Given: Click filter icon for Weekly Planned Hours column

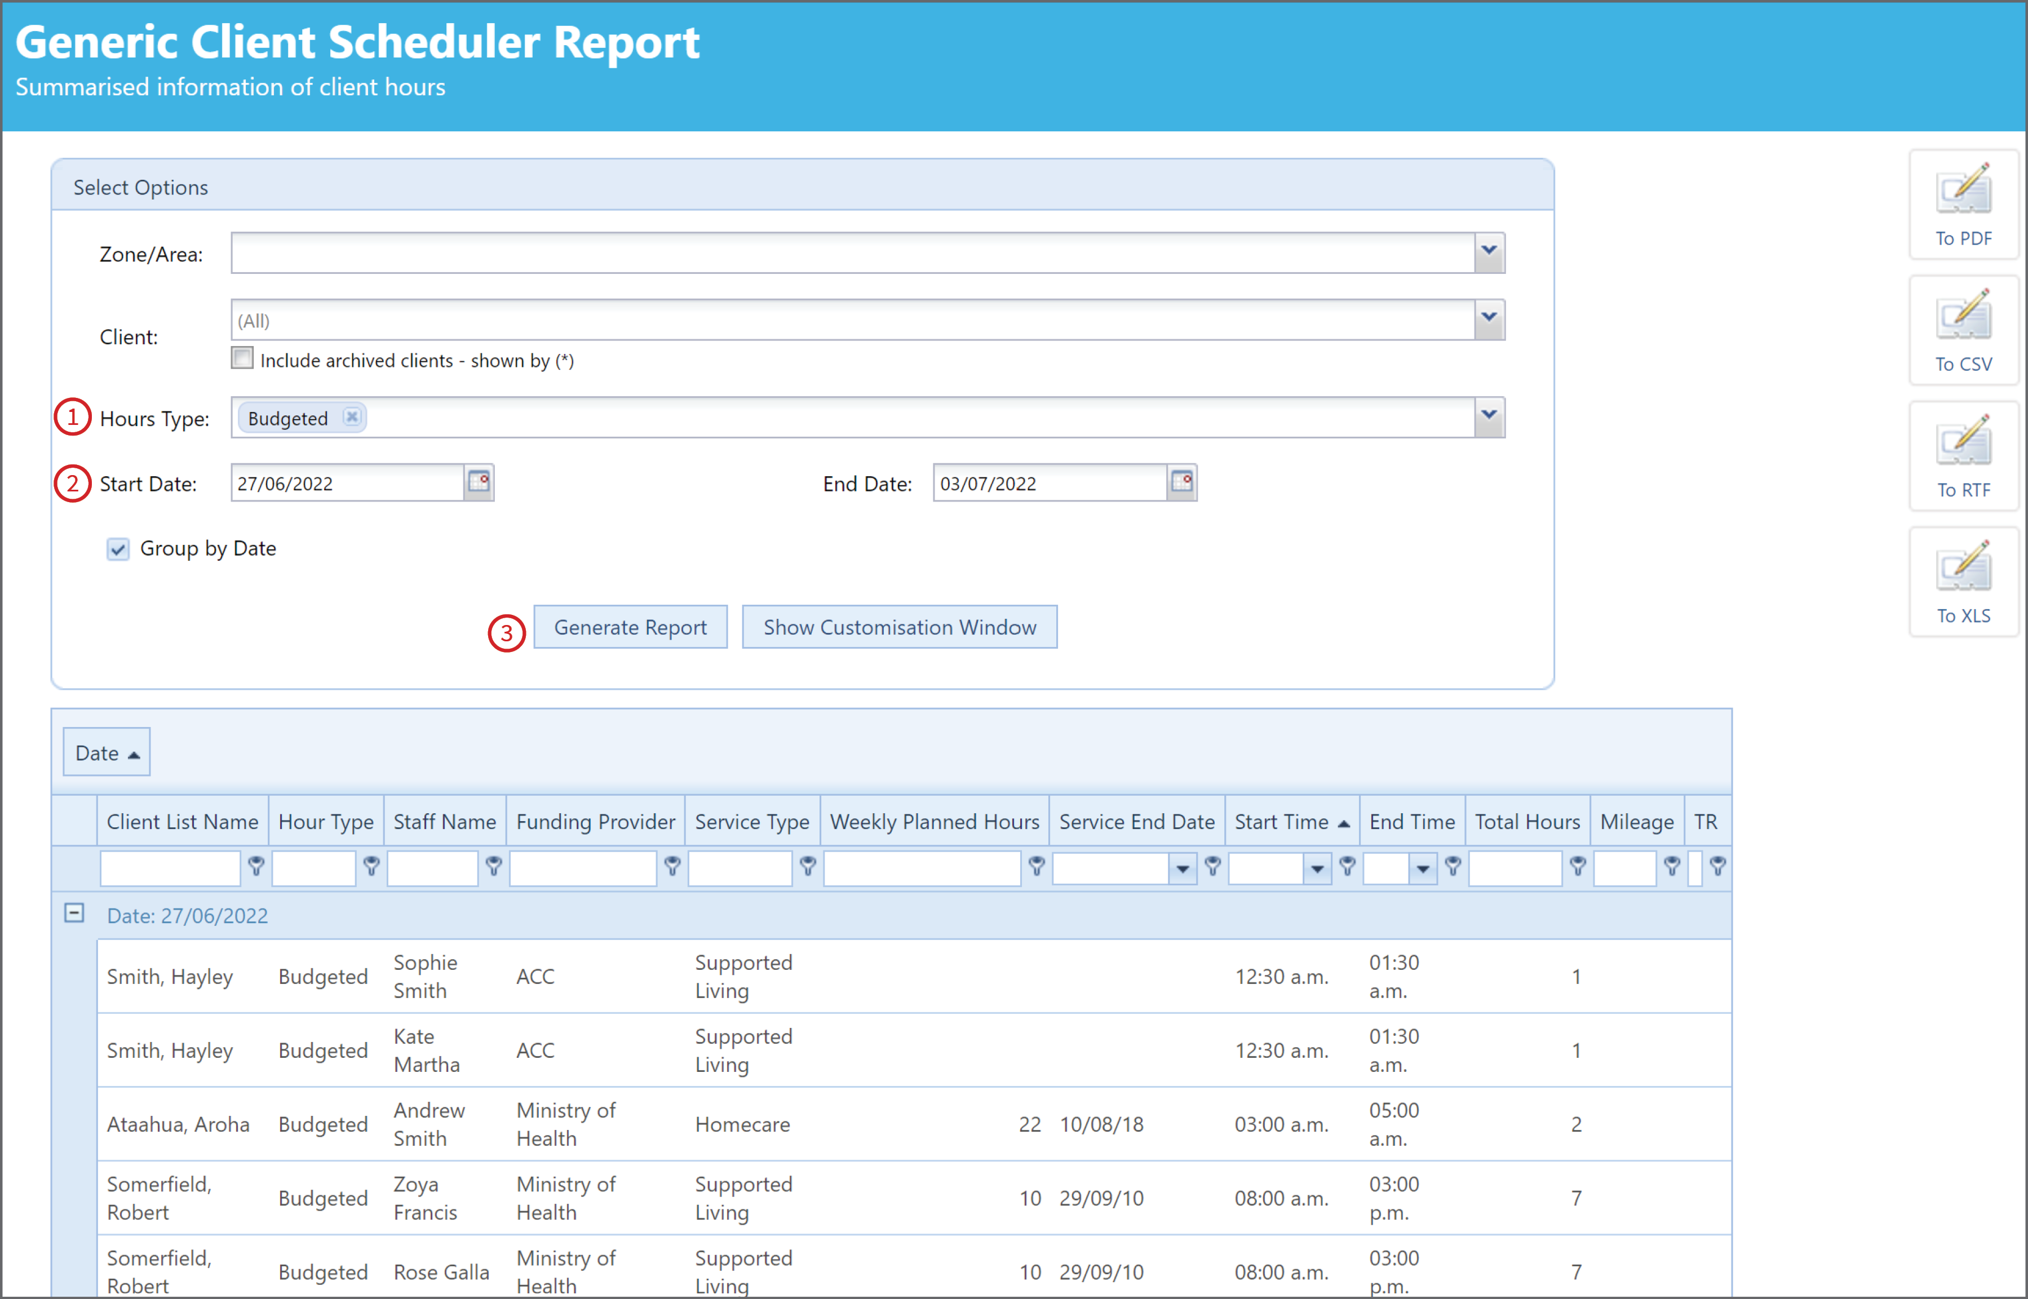Looking at the screenshot, I should click(1037, 866).
